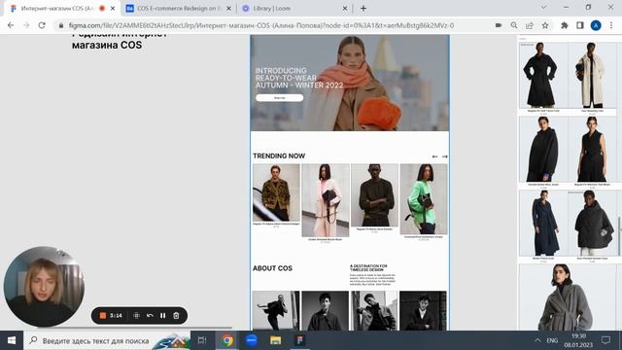Open the Windows Start menu

pyautogui.click(x=12, y=340)
